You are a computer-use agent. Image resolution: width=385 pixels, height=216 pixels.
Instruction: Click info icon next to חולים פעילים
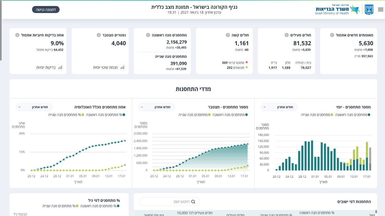tap(286, 35)
